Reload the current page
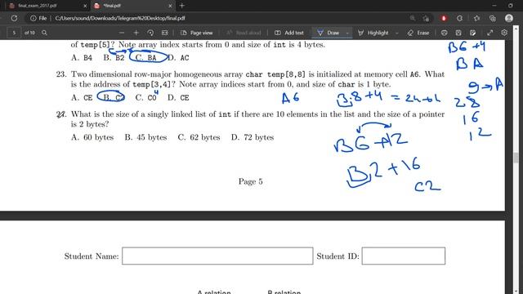This screenshot has height=294, width=523. pos(14,18)
